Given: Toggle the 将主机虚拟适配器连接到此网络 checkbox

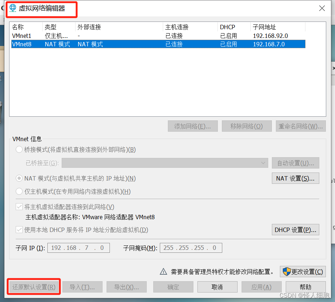Looking at the screenshot, I should click(x=19, y=206).
